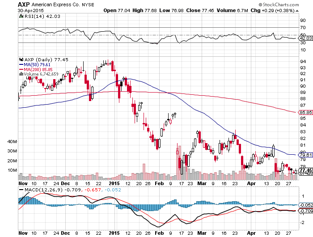Click the RSI indicator mountain icon
The image size is (313, 237).
21,16
